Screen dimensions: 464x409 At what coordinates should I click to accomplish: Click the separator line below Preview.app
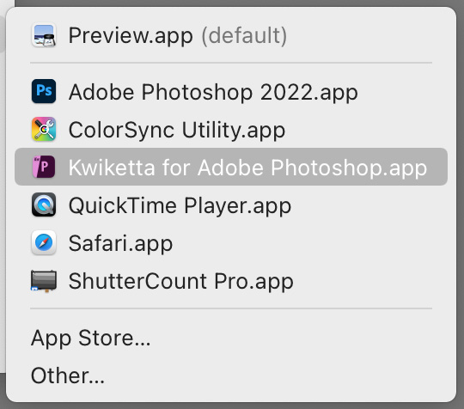[231, 63]
